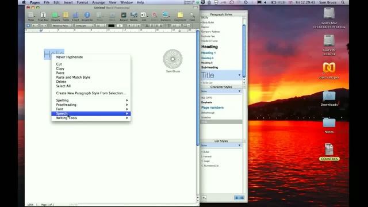
Task: Open the Insert menu in menu bar
Action: [68, 2]
